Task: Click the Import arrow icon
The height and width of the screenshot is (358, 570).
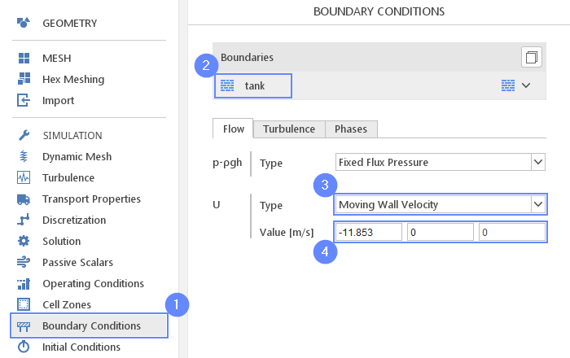Action: point(24,100)
